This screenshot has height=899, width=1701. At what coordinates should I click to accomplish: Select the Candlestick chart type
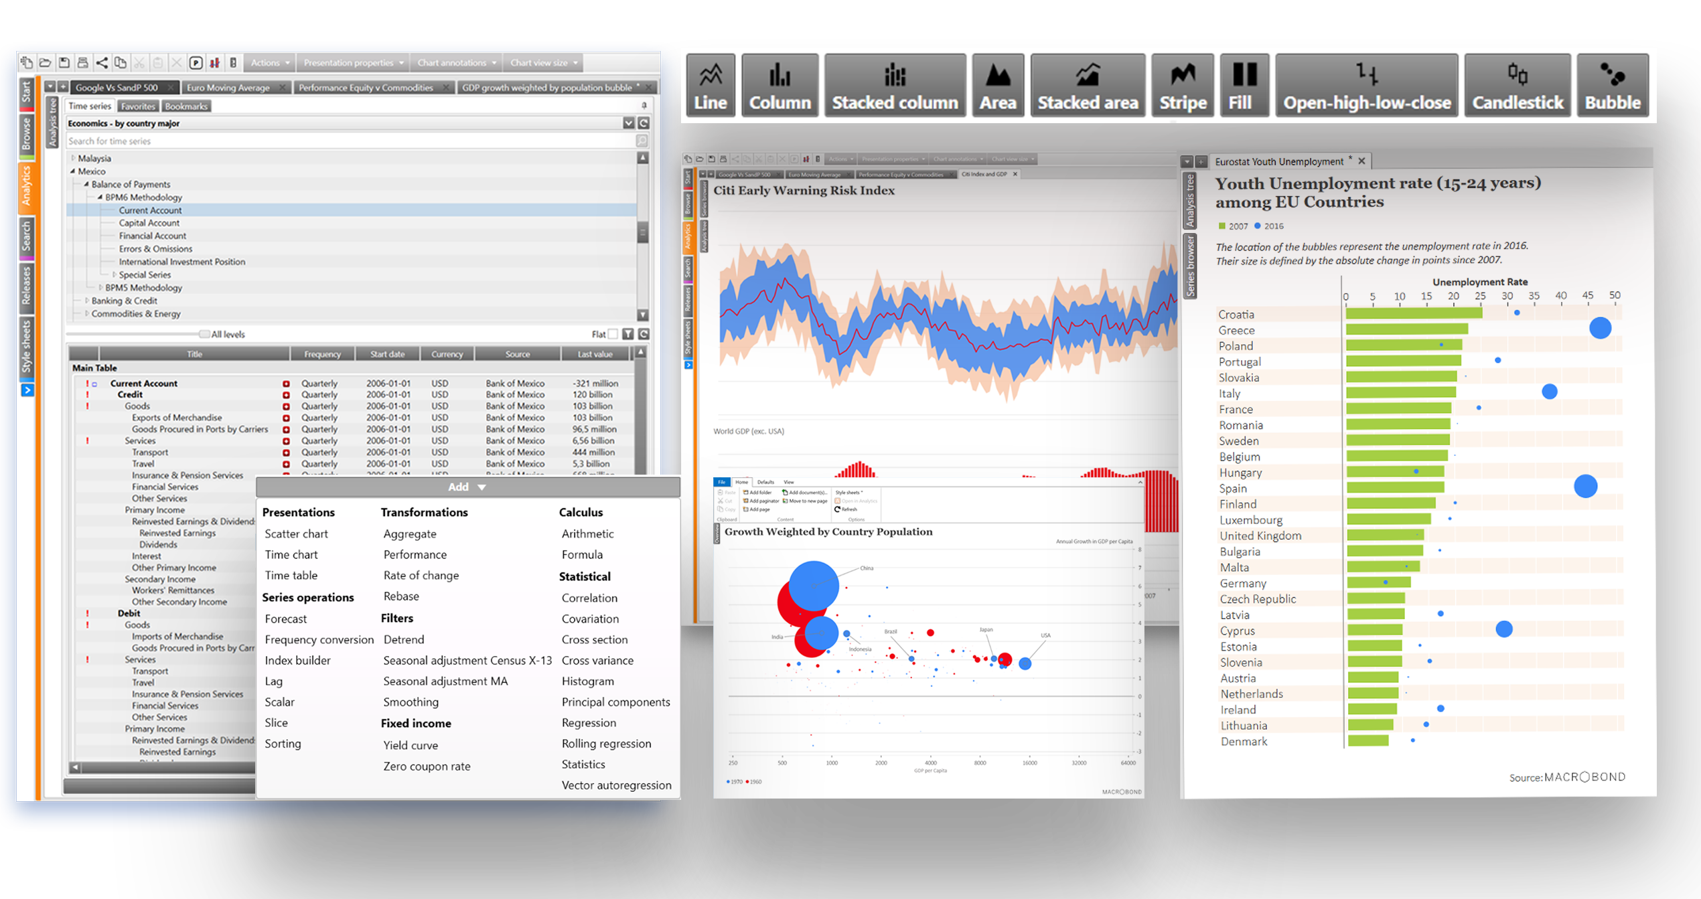click(x=1517, y=86)
